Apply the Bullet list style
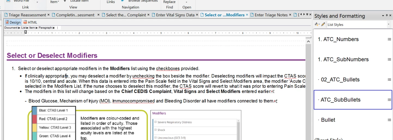 pyautogui.click(x=353, y=120)
